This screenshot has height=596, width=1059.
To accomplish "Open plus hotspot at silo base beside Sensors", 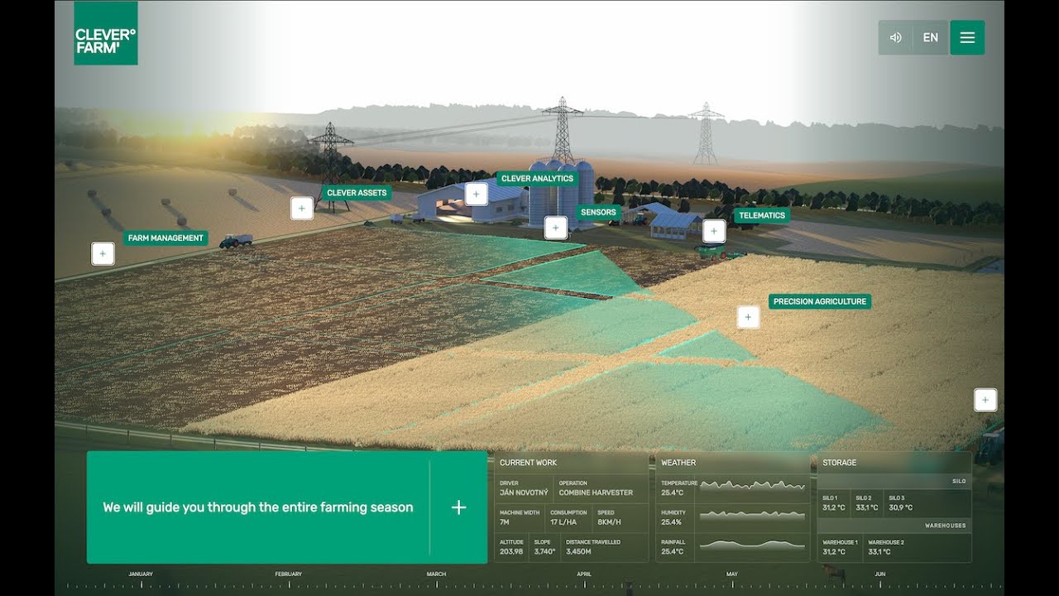I will 556,227.
